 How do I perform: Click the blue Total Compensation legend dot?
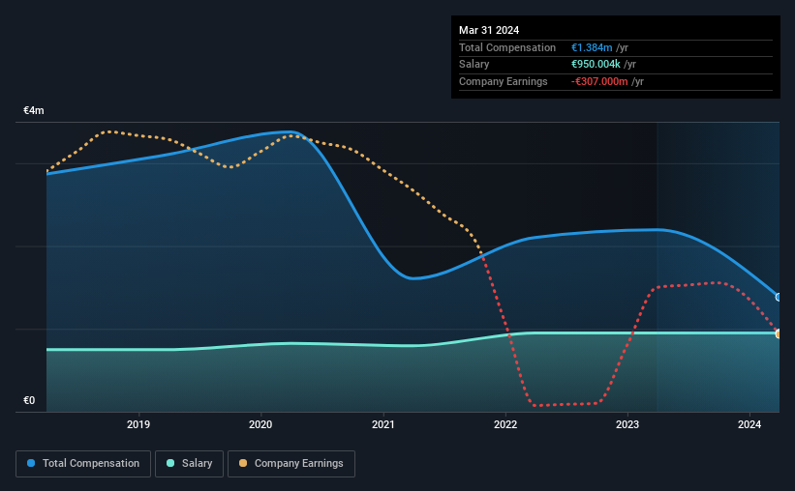click(x=31, y=463)
